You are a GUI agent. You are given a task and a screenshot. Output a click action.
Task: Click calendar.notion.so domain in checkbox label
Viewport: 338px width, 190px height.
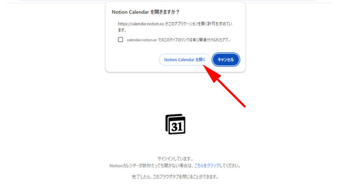pyautogui.click(x=142, y=40)
